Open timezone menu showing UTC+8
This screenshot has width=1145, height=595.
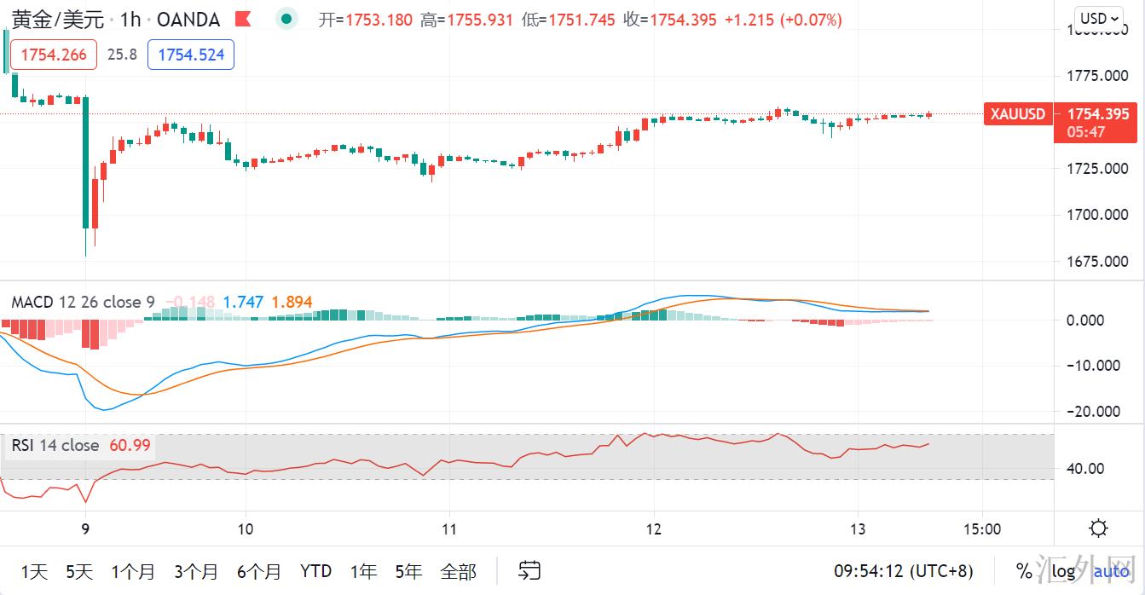point(903,570)
